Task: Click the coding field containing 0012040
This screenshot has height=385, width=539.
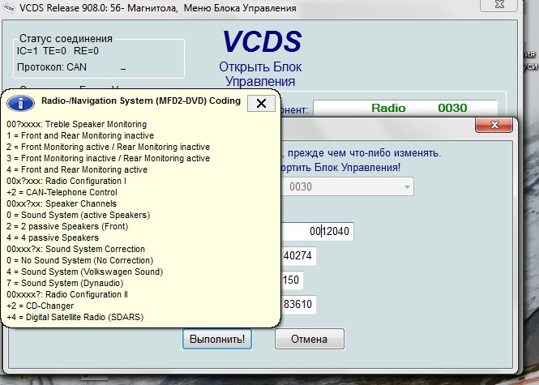Action: coord(317,231)
